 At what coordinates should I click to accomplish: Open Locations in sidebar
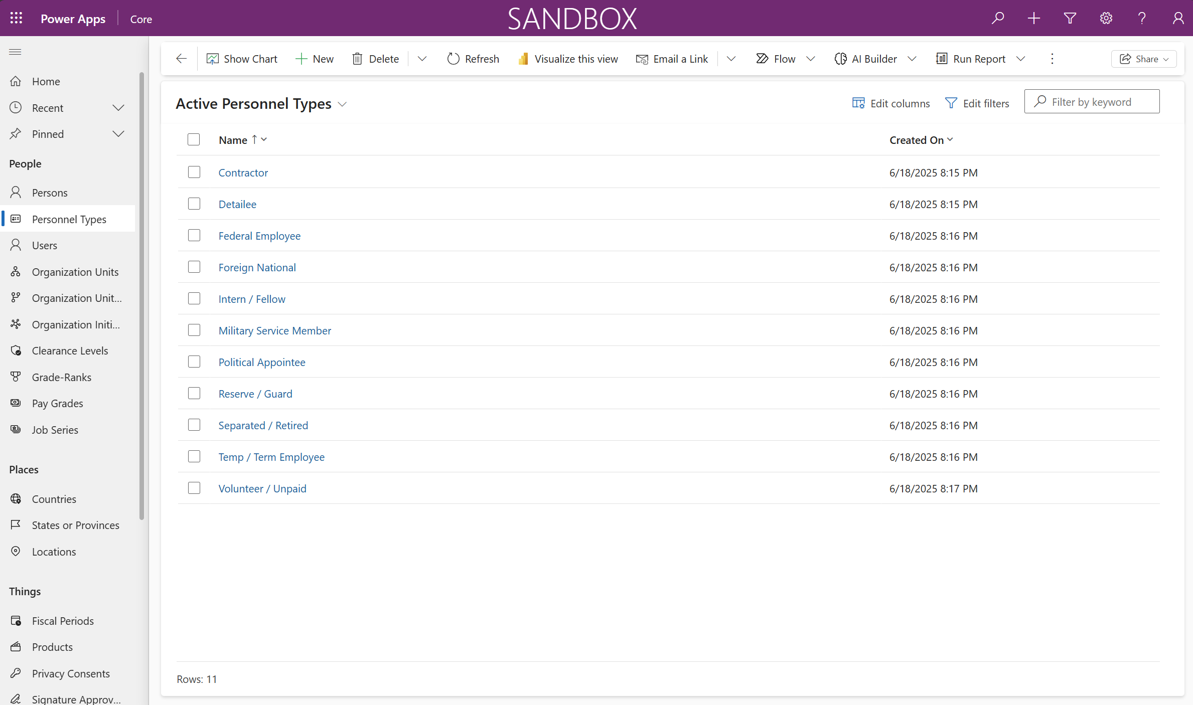[x=68, y=552]
